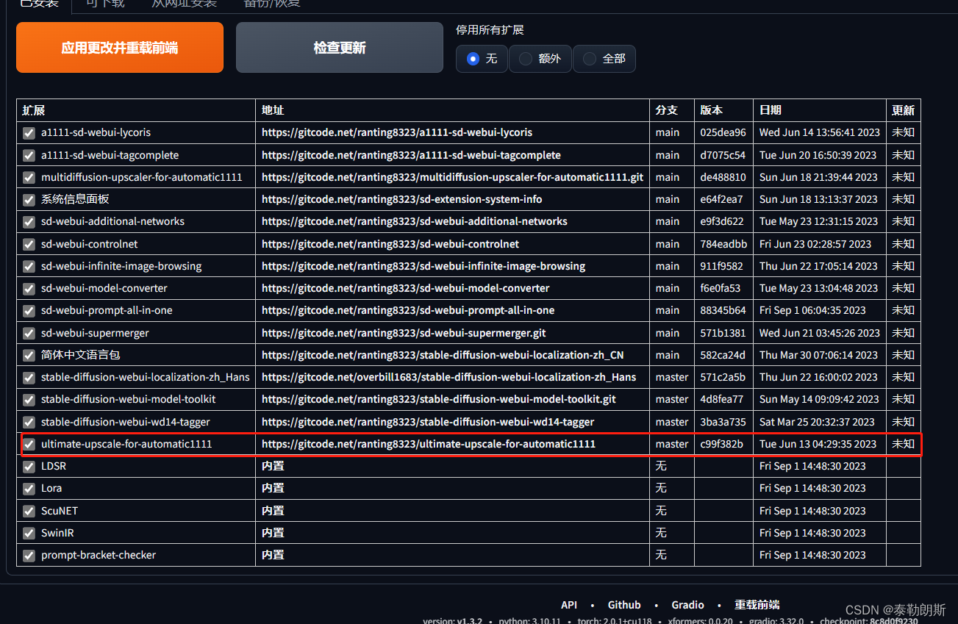This screenshot has height=624, width=958.
Task: Click version hash 025dea96
Action: coord(723,133)
